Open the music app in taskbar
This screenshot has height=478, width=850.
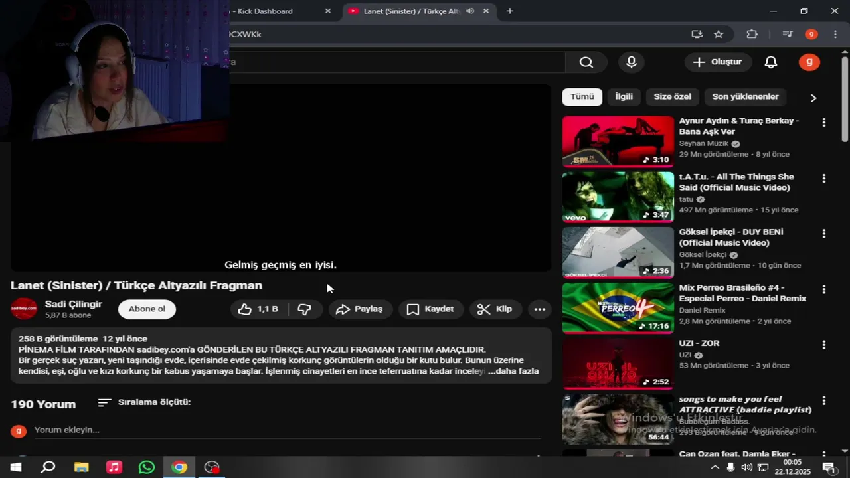(114, 467)
